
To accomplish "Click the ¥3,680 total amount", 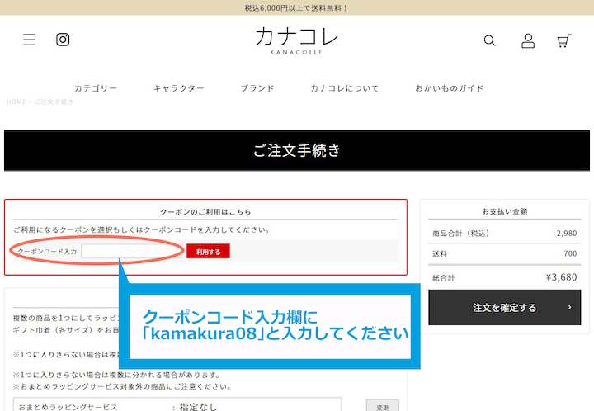I will [x=562, y=277].
